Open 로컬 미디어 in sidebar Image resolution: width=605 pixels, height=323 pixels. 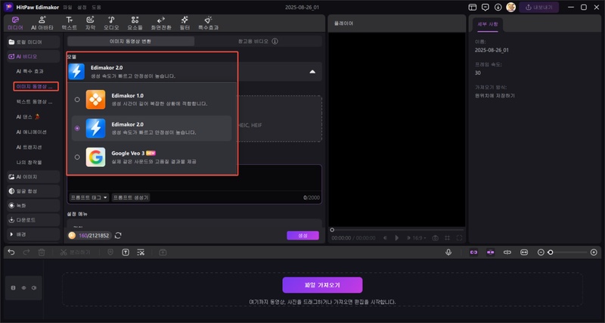coord(33,42)
